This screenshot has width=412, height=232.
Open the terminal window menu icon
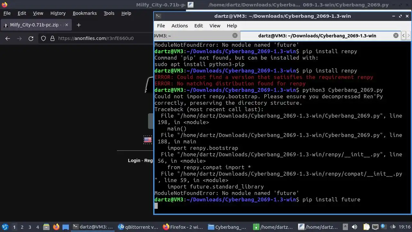(x=158, y=16)
